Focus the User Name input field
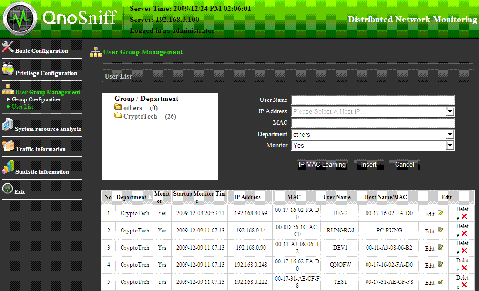Image resolution: width=479 pixels, height=291 pixels. [x=373, y=100]
